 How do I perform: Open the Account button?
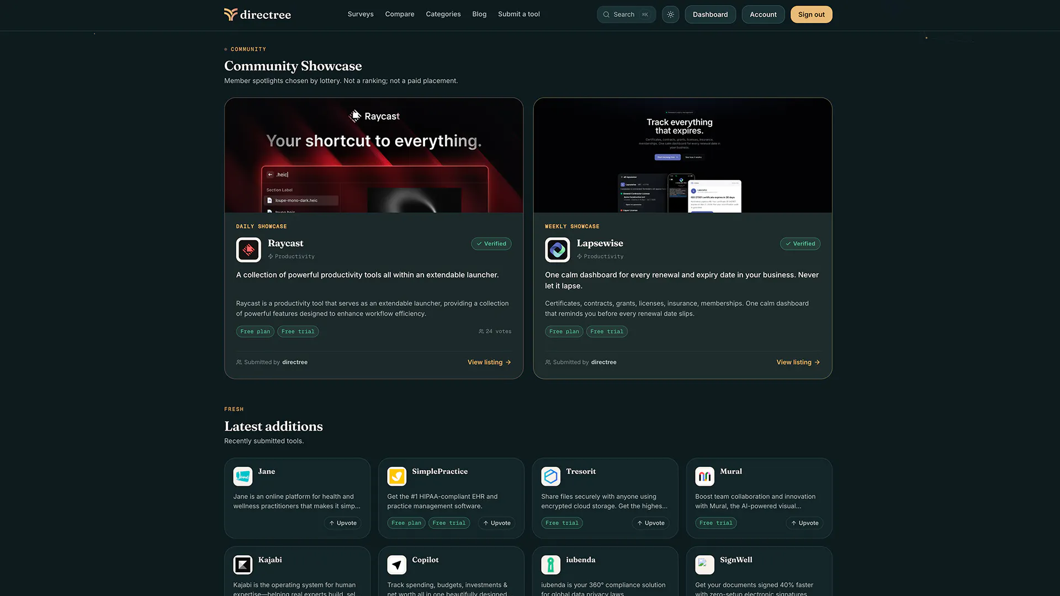coord(763,14)
